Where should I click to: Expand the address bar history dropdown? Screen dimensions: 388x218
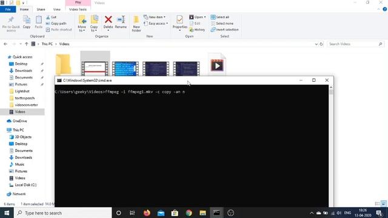pos(316,44)
